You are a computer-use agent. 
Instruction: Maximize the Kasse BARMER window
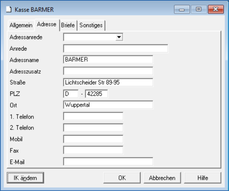coord(199,9)
